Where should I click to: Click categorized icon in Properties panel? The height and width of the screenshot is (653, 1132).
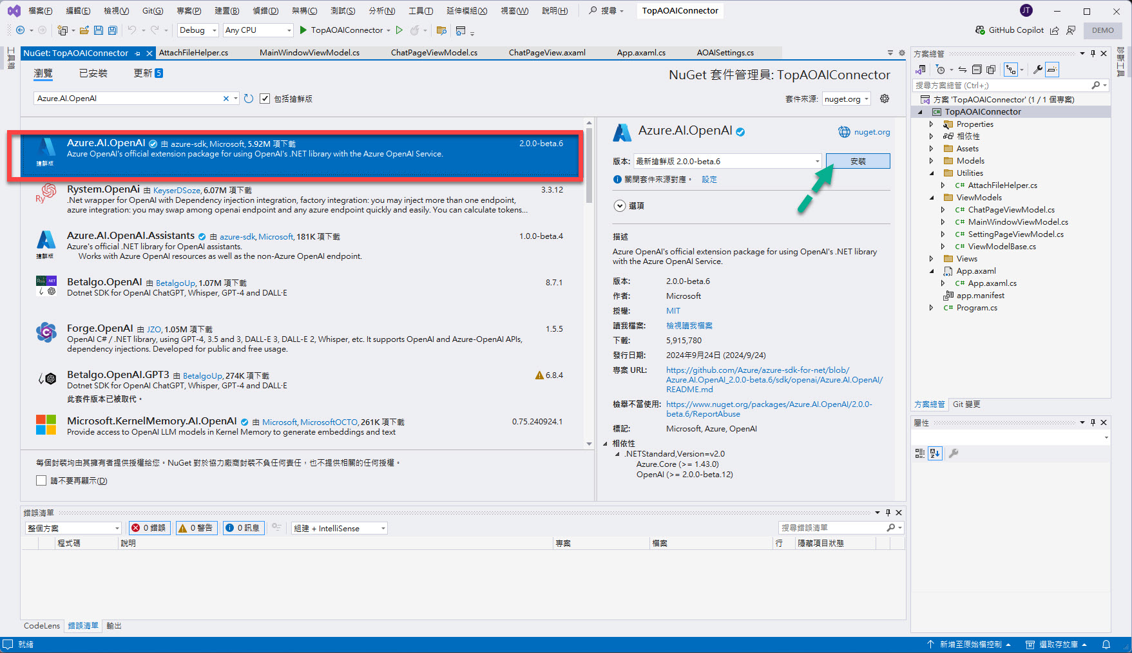[920, 453]
